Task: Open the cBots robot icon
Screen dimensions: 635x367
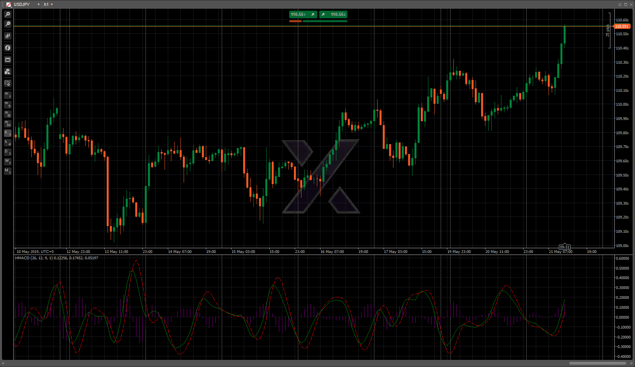Action: coord(8,60)
